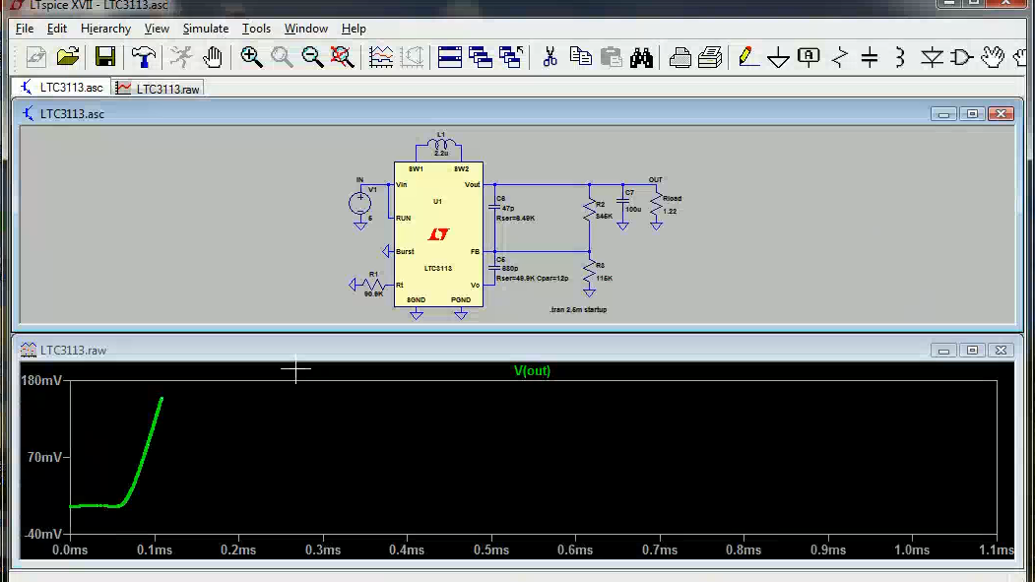Select the Draw Wire pencil tool
This screenshot has height=582, width=1035.
pyautogui.click(x=747, y=57)
